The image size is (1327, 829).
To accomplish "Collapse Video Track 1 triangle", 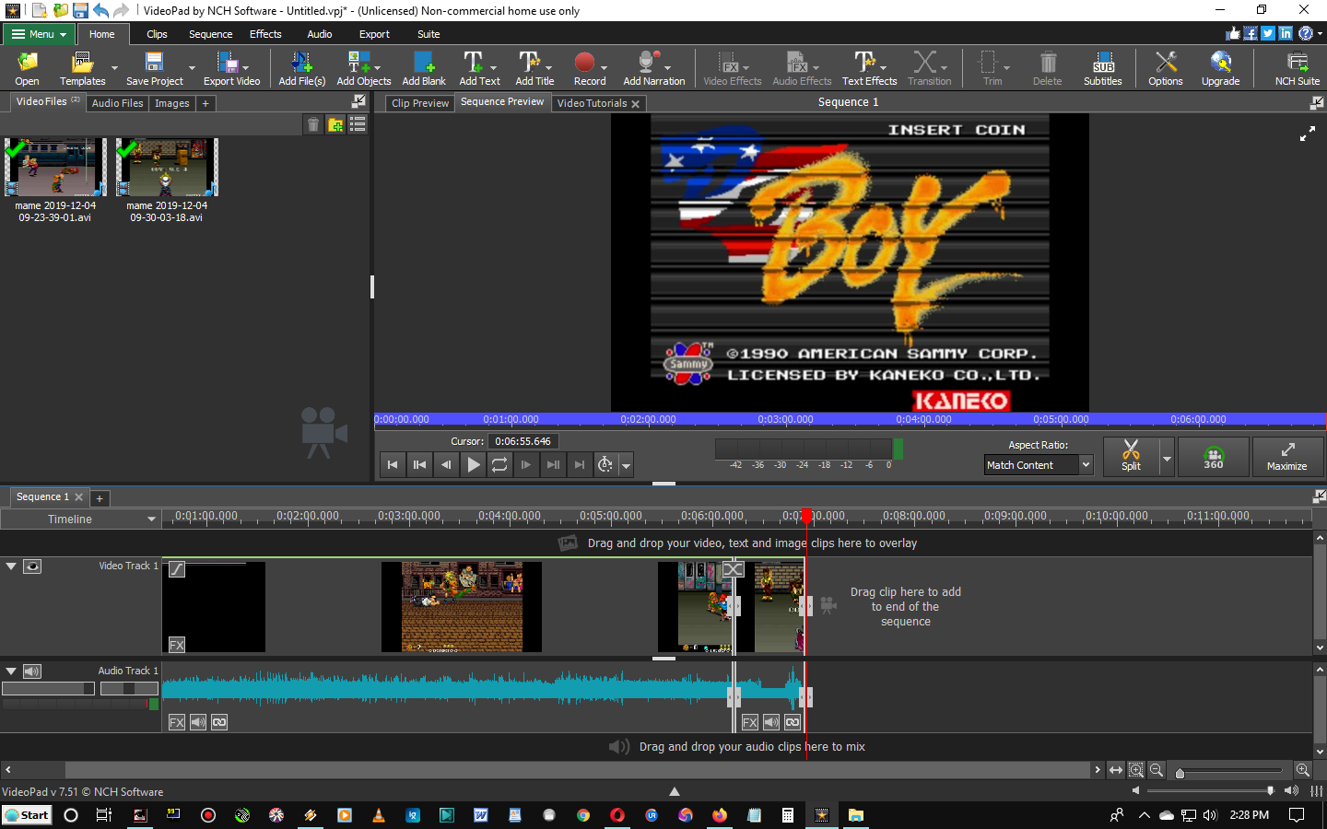I will pos(11,566).
